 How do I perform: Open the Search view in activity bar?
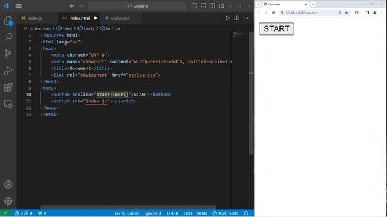point(8,37)
